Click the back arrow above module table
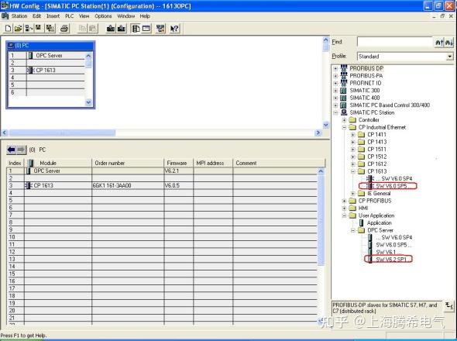 (12, 150)
